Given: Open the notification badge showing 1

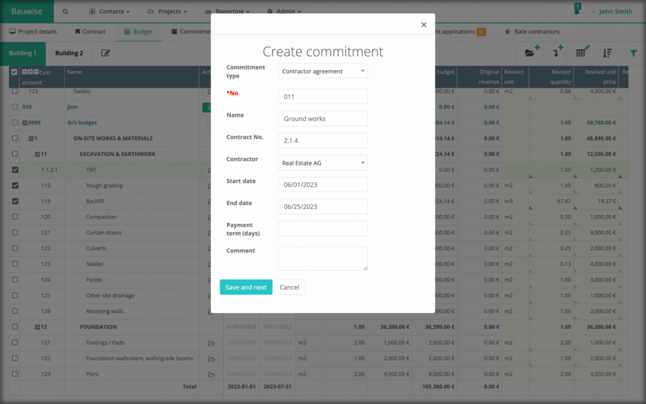Looking at the screenshot, I should (577, 9).
